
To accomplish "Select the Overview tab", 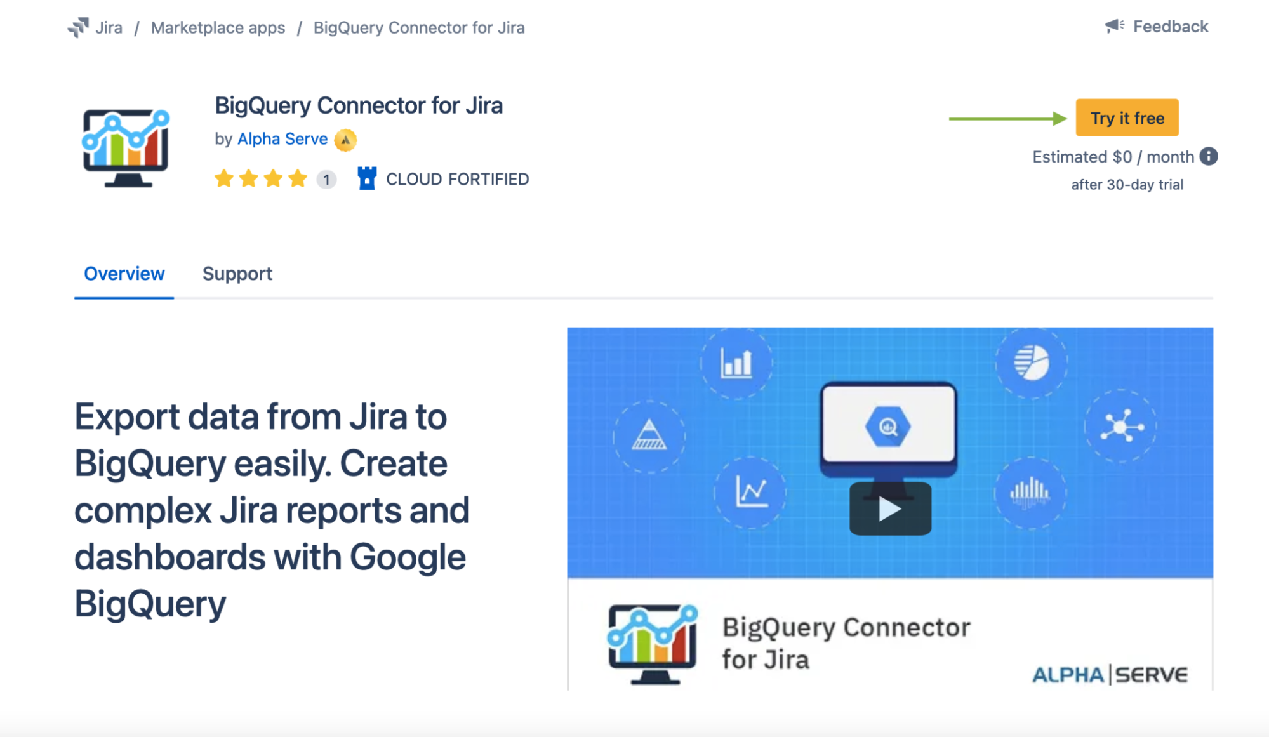I will coord(124,274).
